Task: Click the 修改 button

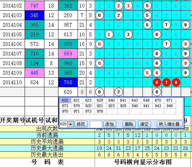Action: (x=81, y=124)
